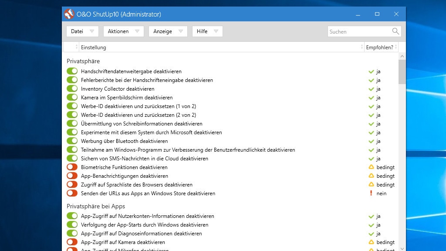Image resolution: width=446 pixels, height=251 pixels.
Task: Click the vertical scrollbar thumb
Action: (x=402, y=72)
